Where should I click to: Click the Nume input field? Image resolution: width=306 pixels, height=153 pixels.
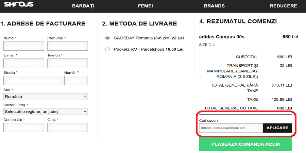point(24,46)
